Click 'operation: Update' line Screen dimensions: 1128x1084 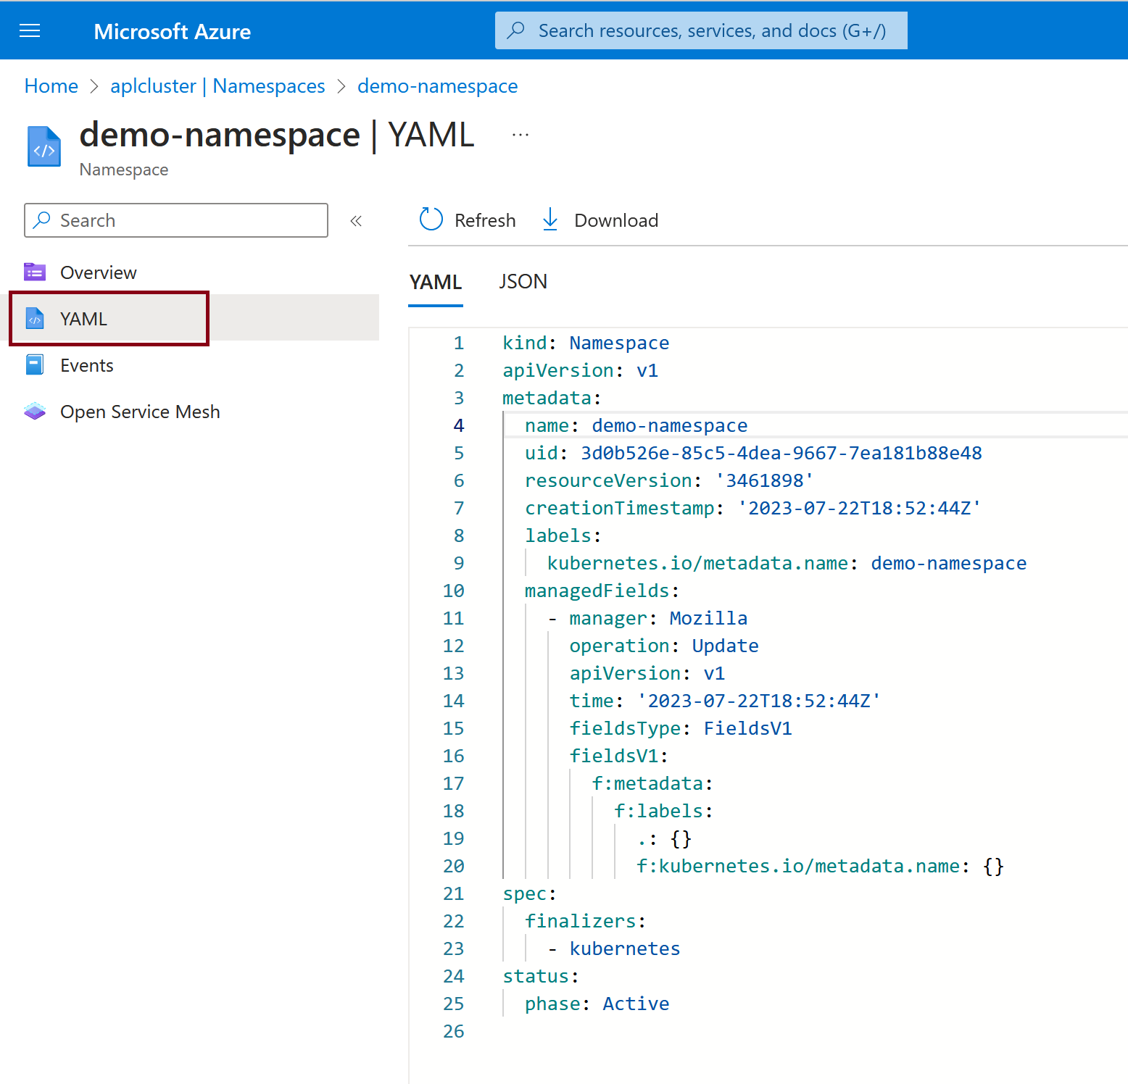pos(664,646)
